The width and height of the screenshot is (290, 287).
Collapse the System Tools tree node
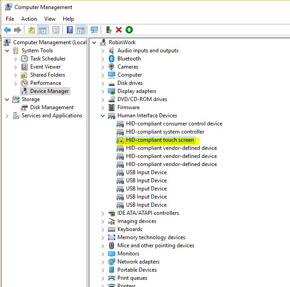(7, 51)
